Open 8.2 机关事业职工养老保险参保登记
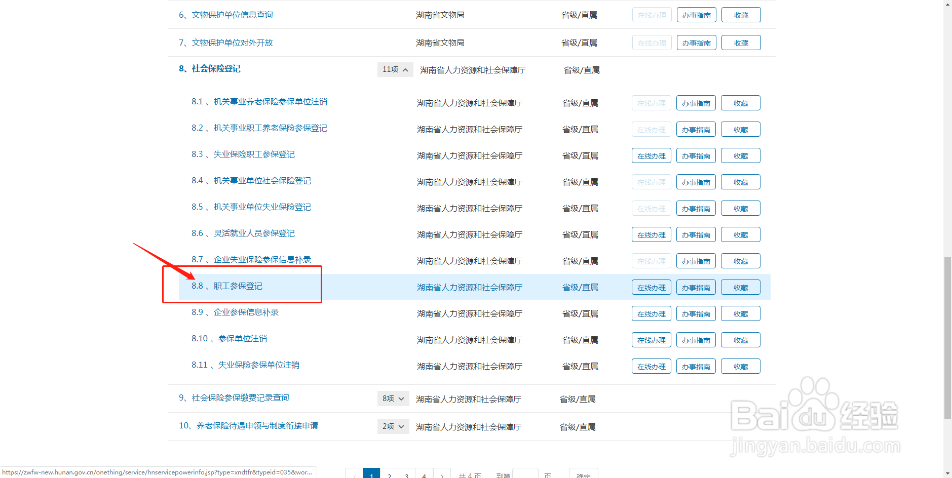Viewport: 952px width, 478px height. (259, 128)
